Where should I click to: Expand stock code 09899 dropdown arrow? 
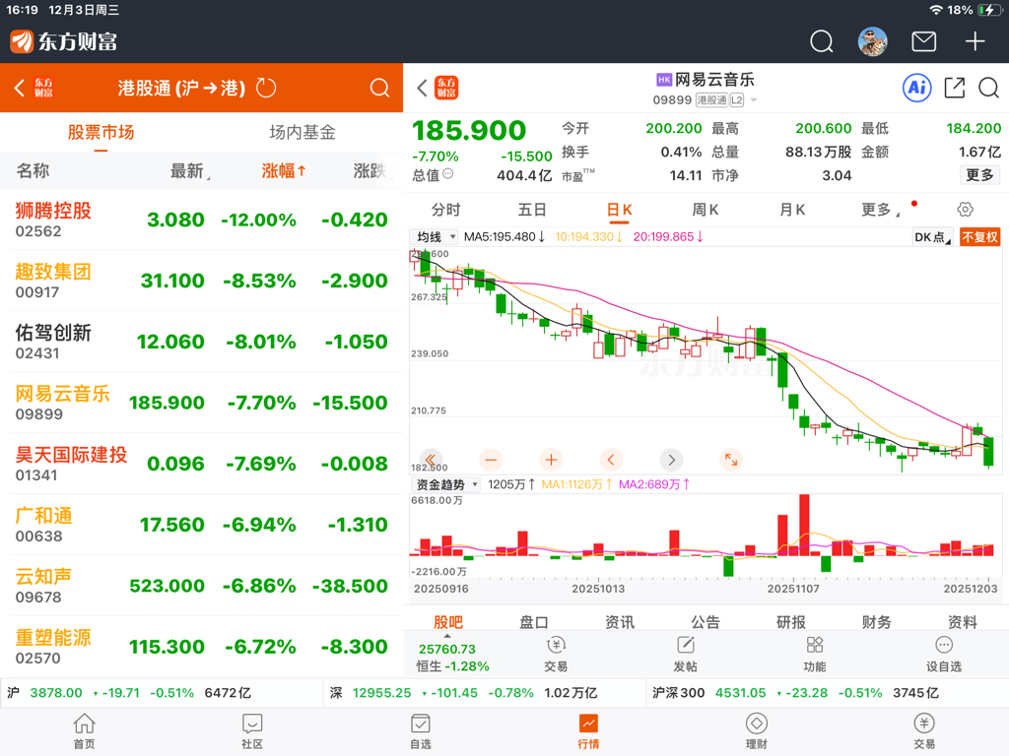pos(754,100)
